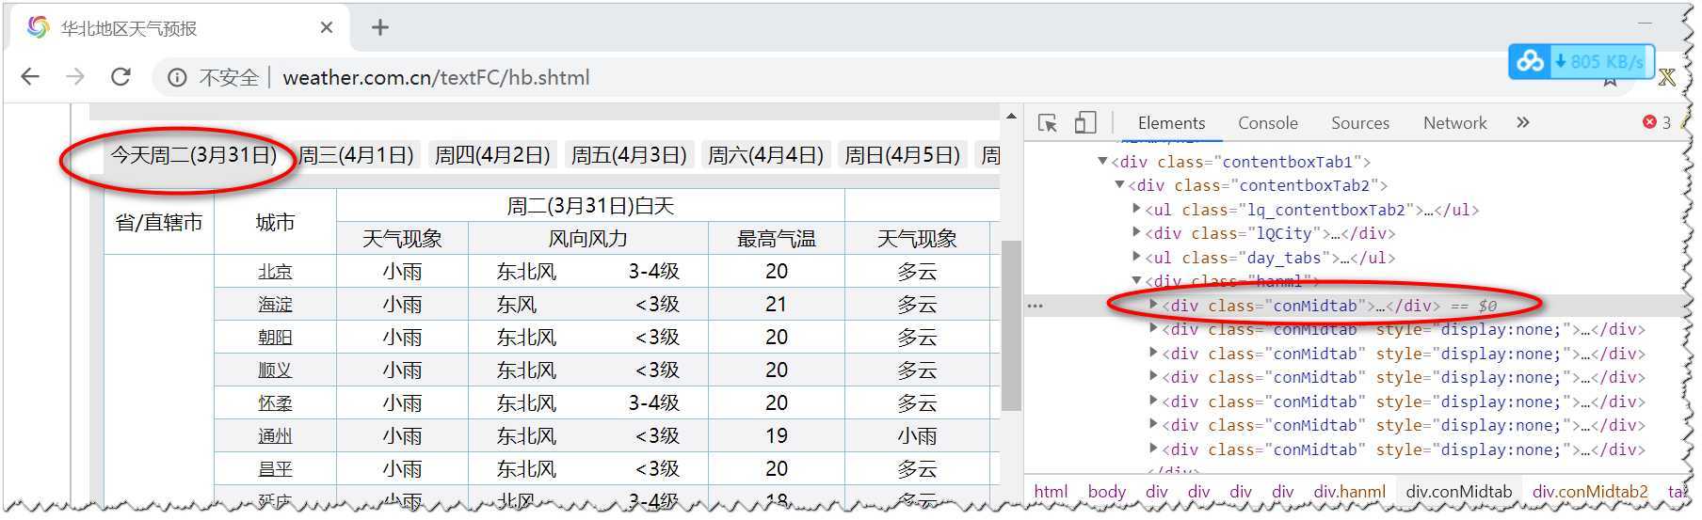This screenshot has height=520, width=1702.
Task: Collapse the contentboxTab2 div node
Action: coord(1119,185)
